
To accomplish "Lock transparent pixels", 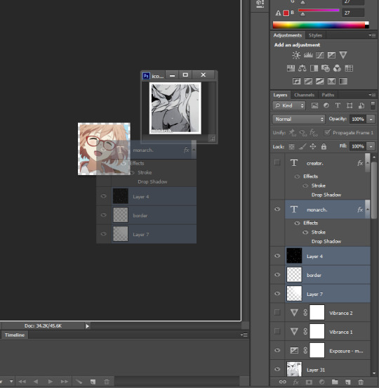I will tap(291, 147).
